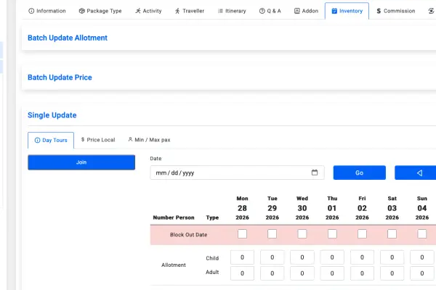Click Child allotment field for Tue 29
The height and width of the screenshot is (290, 436).
coord(272,257)
